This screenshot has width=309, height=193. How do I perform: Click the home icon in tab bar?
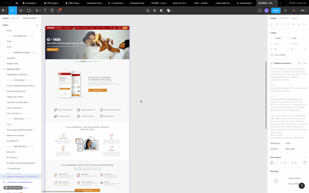pyautogui.click(x=17, y=3)
